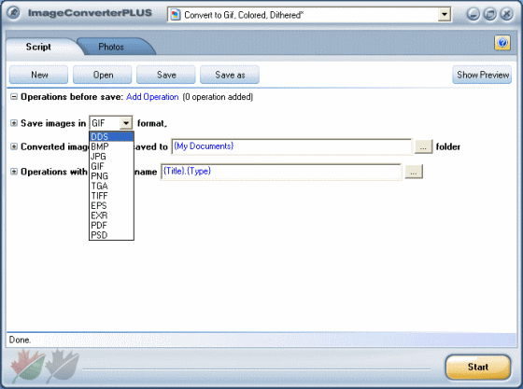Click the Show Preview button
The image size is (523, 389).
[x=482, y=75]
